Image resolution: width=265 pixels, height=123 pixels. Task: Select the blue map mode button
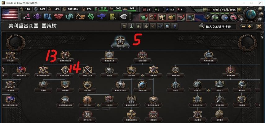point(225,17)
